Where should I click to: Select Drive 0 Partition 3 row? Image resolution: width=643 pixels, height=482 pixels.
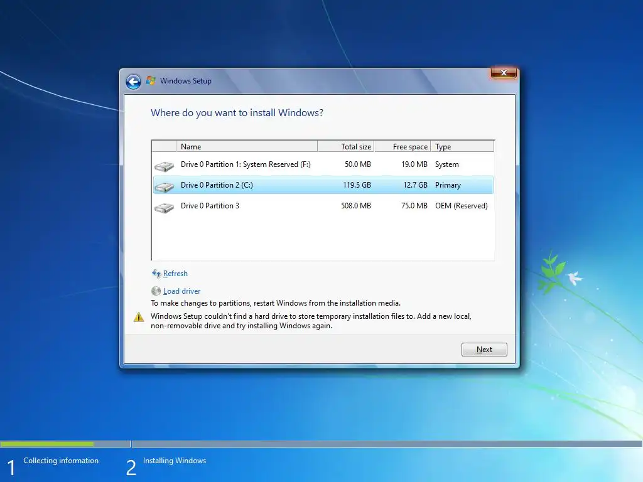323,206
